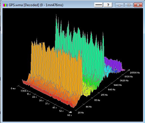Click the 255 Hz frequency label
Viewport: 145px width, 123px height.
(x=104, y=95)
